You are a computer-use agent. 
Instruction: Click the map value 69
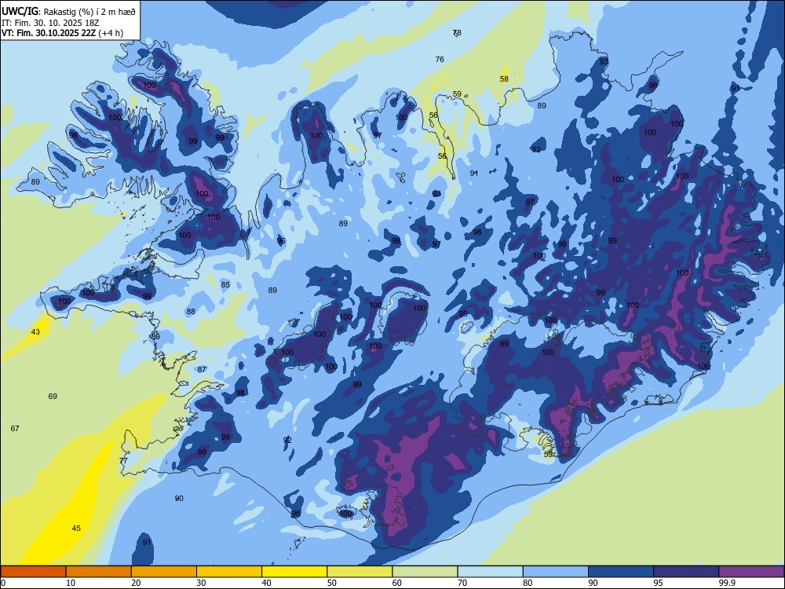(53, 396)
